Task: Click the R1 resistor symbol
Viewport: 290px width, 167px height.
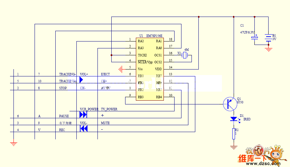Action: coord(234,133)
